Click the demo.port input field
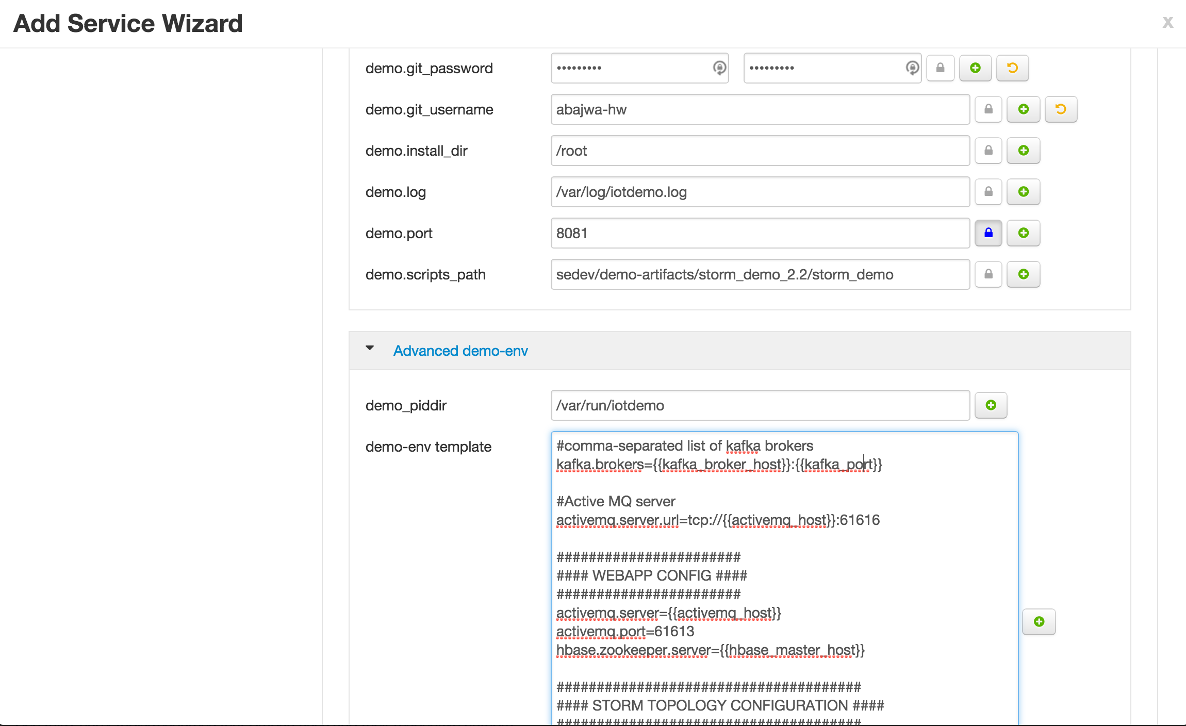This screenshot has width=1186, height=726. (x=760, y=233)
